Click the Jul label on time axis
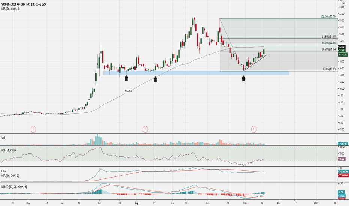Screen dimensions: 349x206 click(99, 203)
